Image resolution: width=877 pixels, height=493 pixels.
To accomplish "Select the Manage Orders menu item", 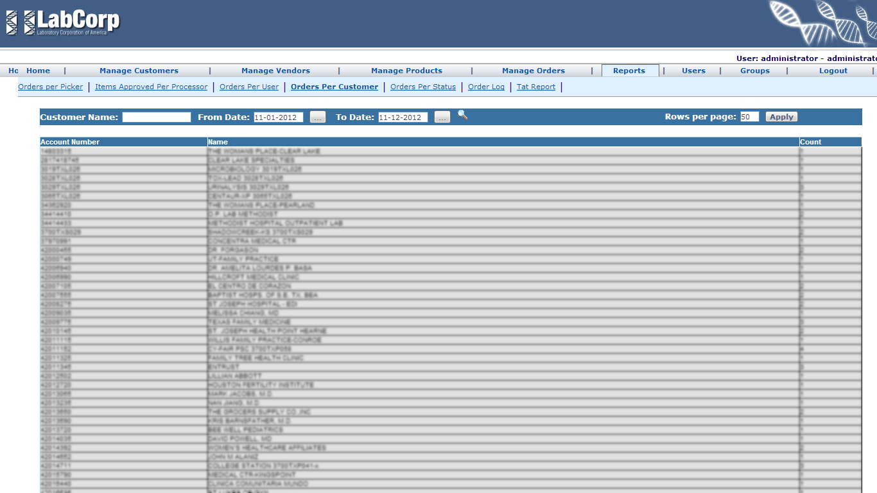I will 533,71.
